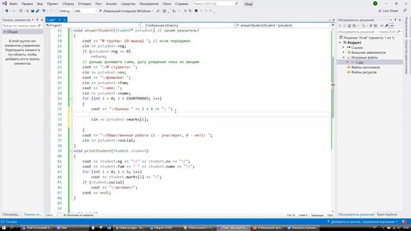Viewport: 411px width, 231px height.
Task: Open the answerStudent member dropdown
Action: pyautogui.click(x=283, y=26)
